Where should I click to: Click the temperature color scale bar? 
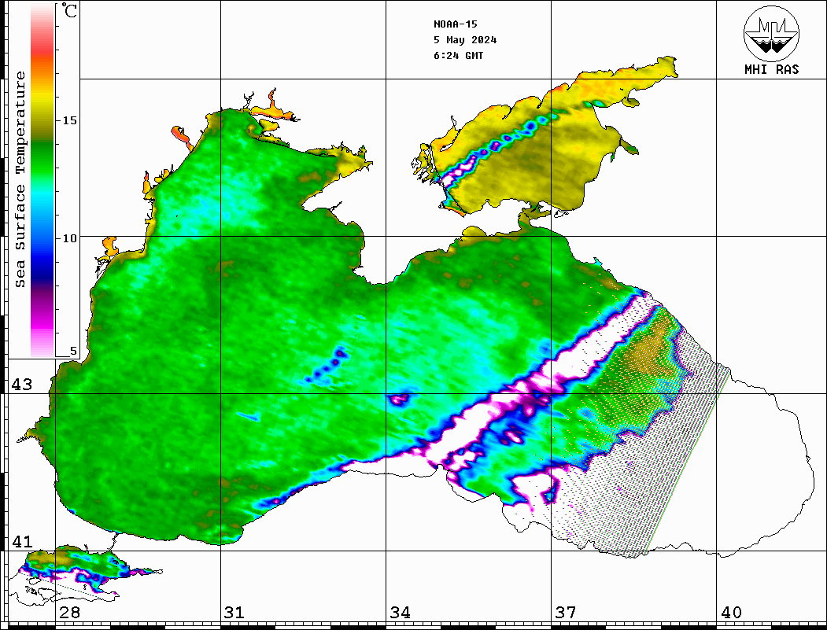point(42,181)
